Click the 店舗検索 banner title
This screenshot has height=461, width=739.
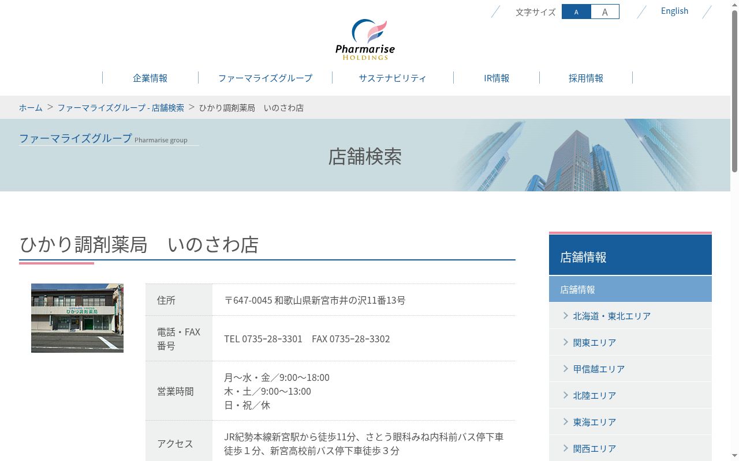pos(365,156)
